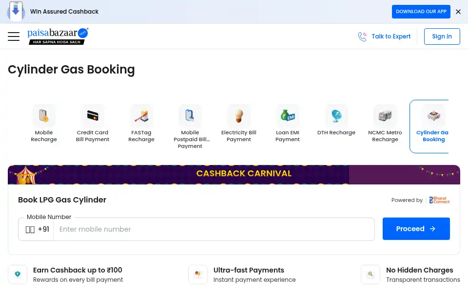Click the Mobile Recharge label
The width and height of the screenshot is (468, 292).
[44, 136]
